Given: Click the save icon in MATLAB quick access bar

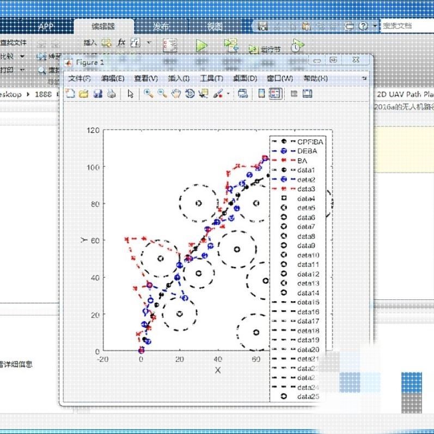Looking at the screenshot, I should 262,26.
